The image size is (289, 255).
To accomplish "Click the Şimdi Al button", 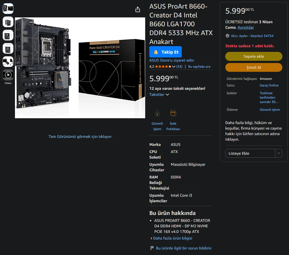I will click(254, 67).
